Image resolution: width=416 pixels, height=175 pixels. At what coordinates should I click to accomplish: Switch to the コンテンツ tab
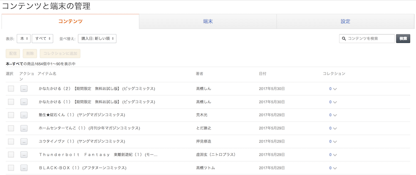[x=70, y=22]
